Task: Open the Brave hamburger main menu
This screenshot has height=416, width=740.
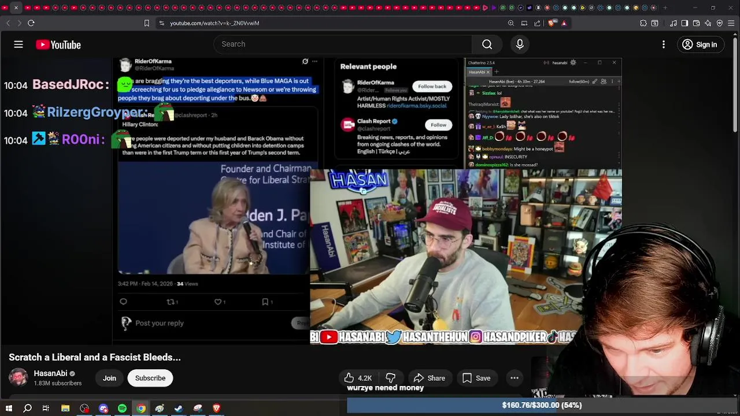Action: (x=731, y=23)
